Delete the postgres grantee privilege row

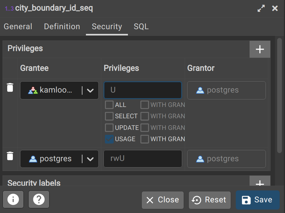click(x=10, y=156)
